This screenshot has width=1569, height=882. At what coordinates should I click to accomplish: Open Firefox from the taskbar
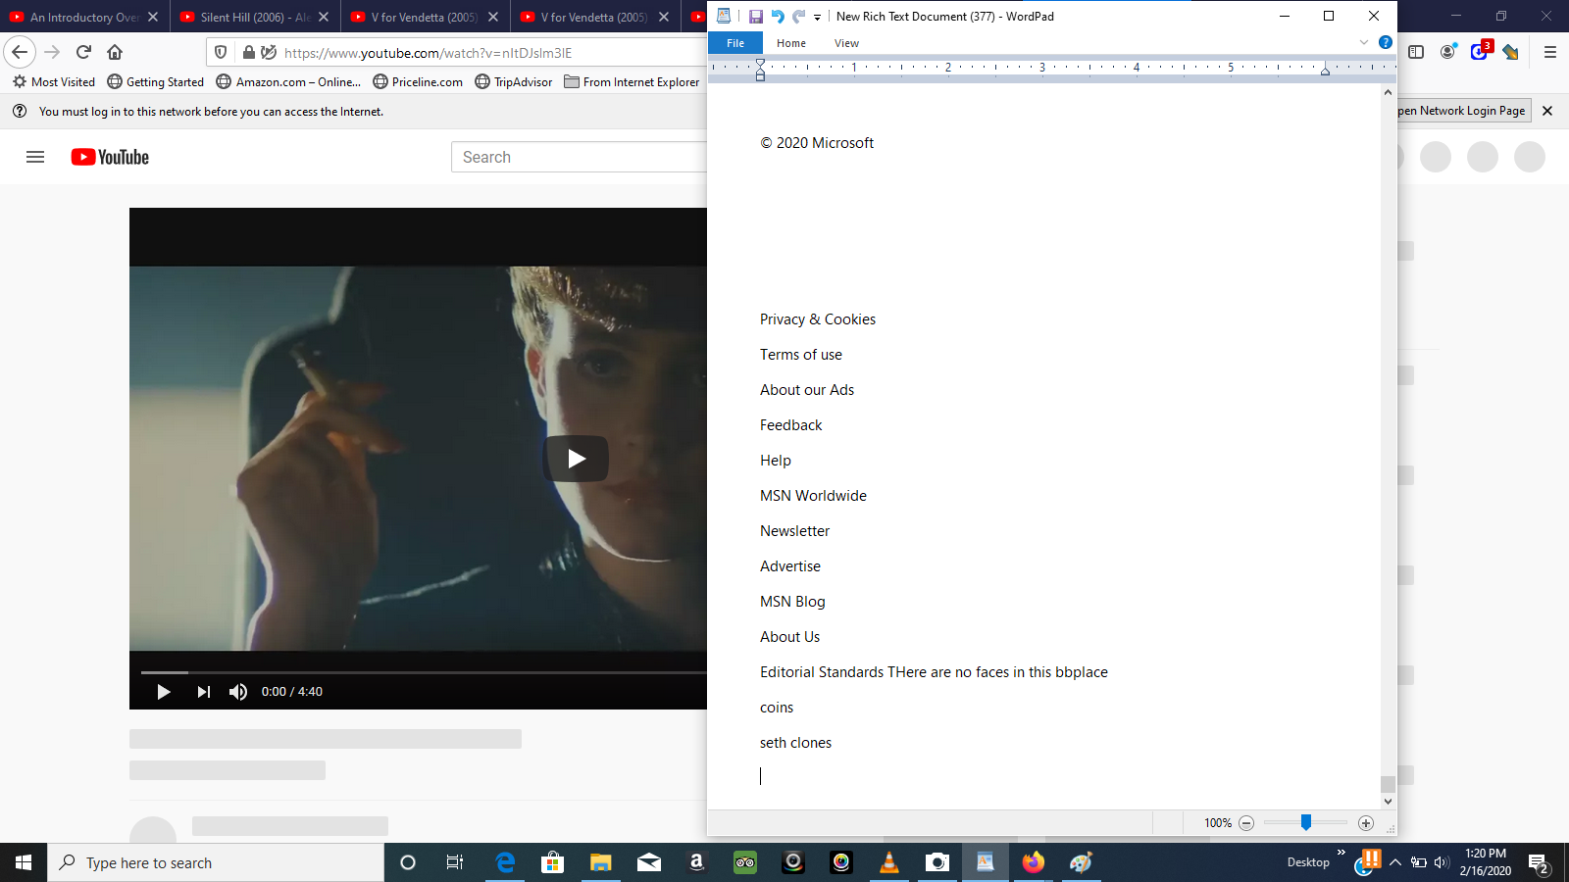click(1034, 862)
